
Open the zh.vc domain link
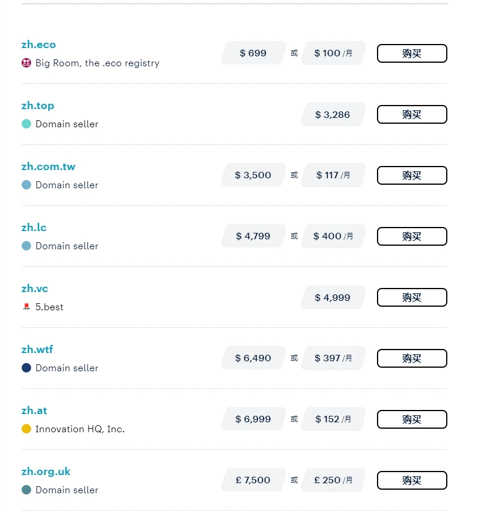pyautogui.click(x=35, y=289)
